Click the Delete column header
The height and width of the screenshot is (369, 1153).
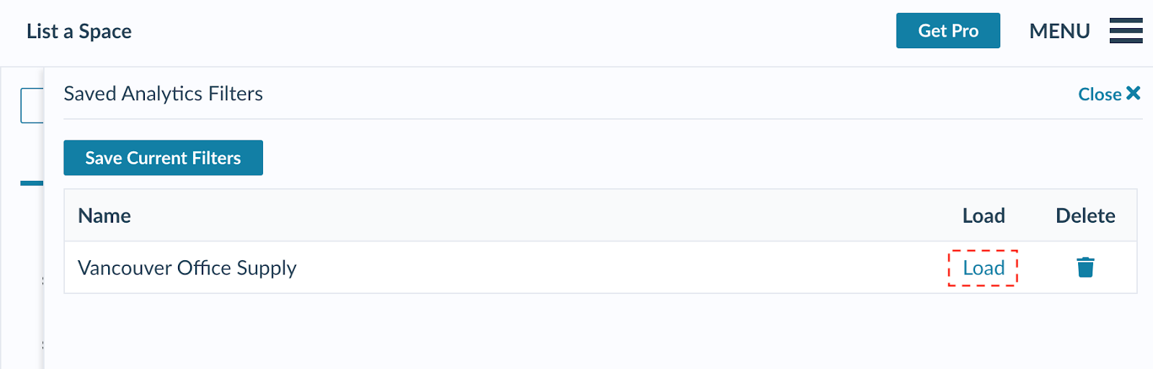tap(1085, 215)
